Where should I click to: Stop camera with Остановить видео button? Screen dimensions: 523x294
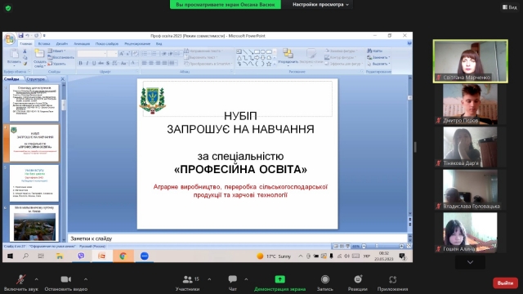click(x=65, y=283)
